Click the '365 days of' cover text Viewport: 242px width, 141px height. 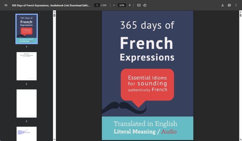[147, 25]
